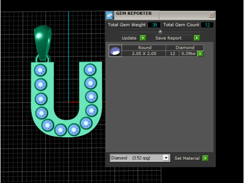Click the GEM REPORTER title text
The image size is (244, 183).
pos(134,13)
